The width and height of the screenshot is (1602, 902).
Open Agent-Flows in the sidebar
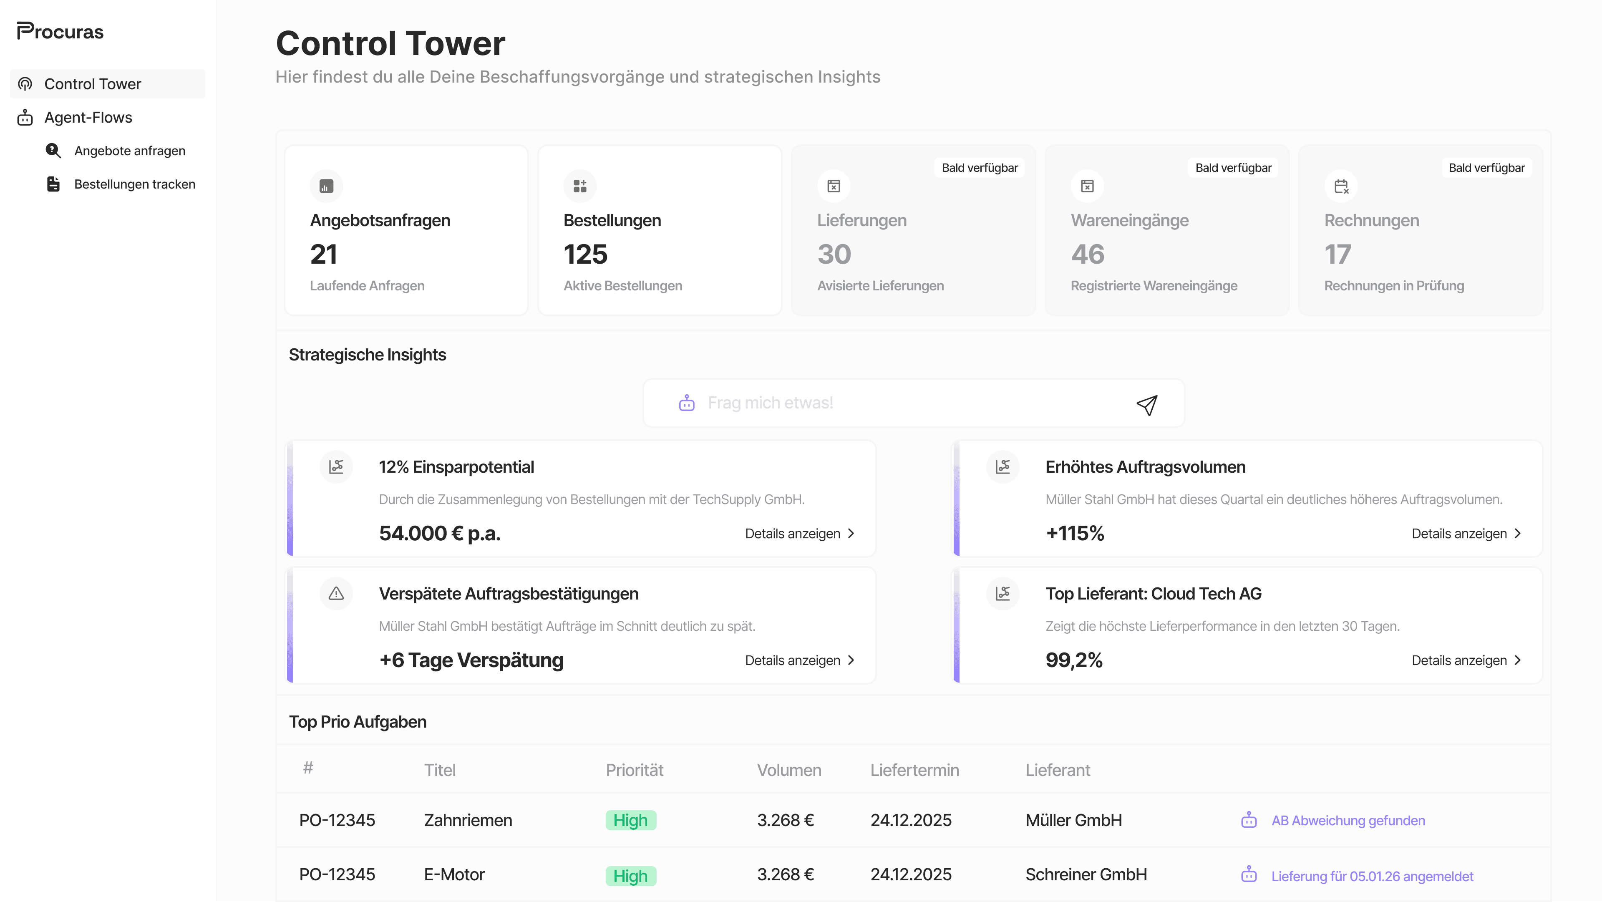[x=88, y=118]
